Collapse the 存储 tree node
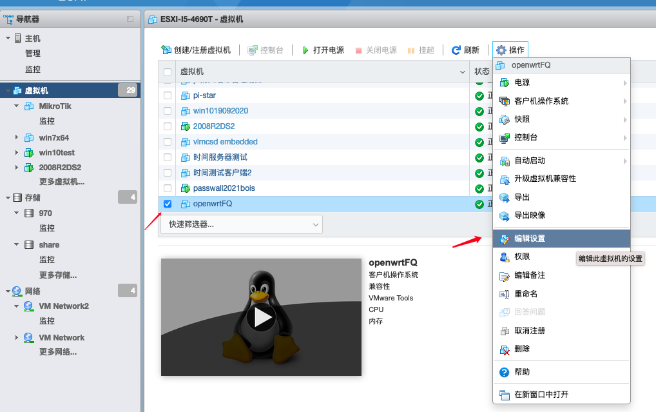Image resolution: width=656 pixels, height=412 pixels. pyautogui.click(x=8, y=198)
